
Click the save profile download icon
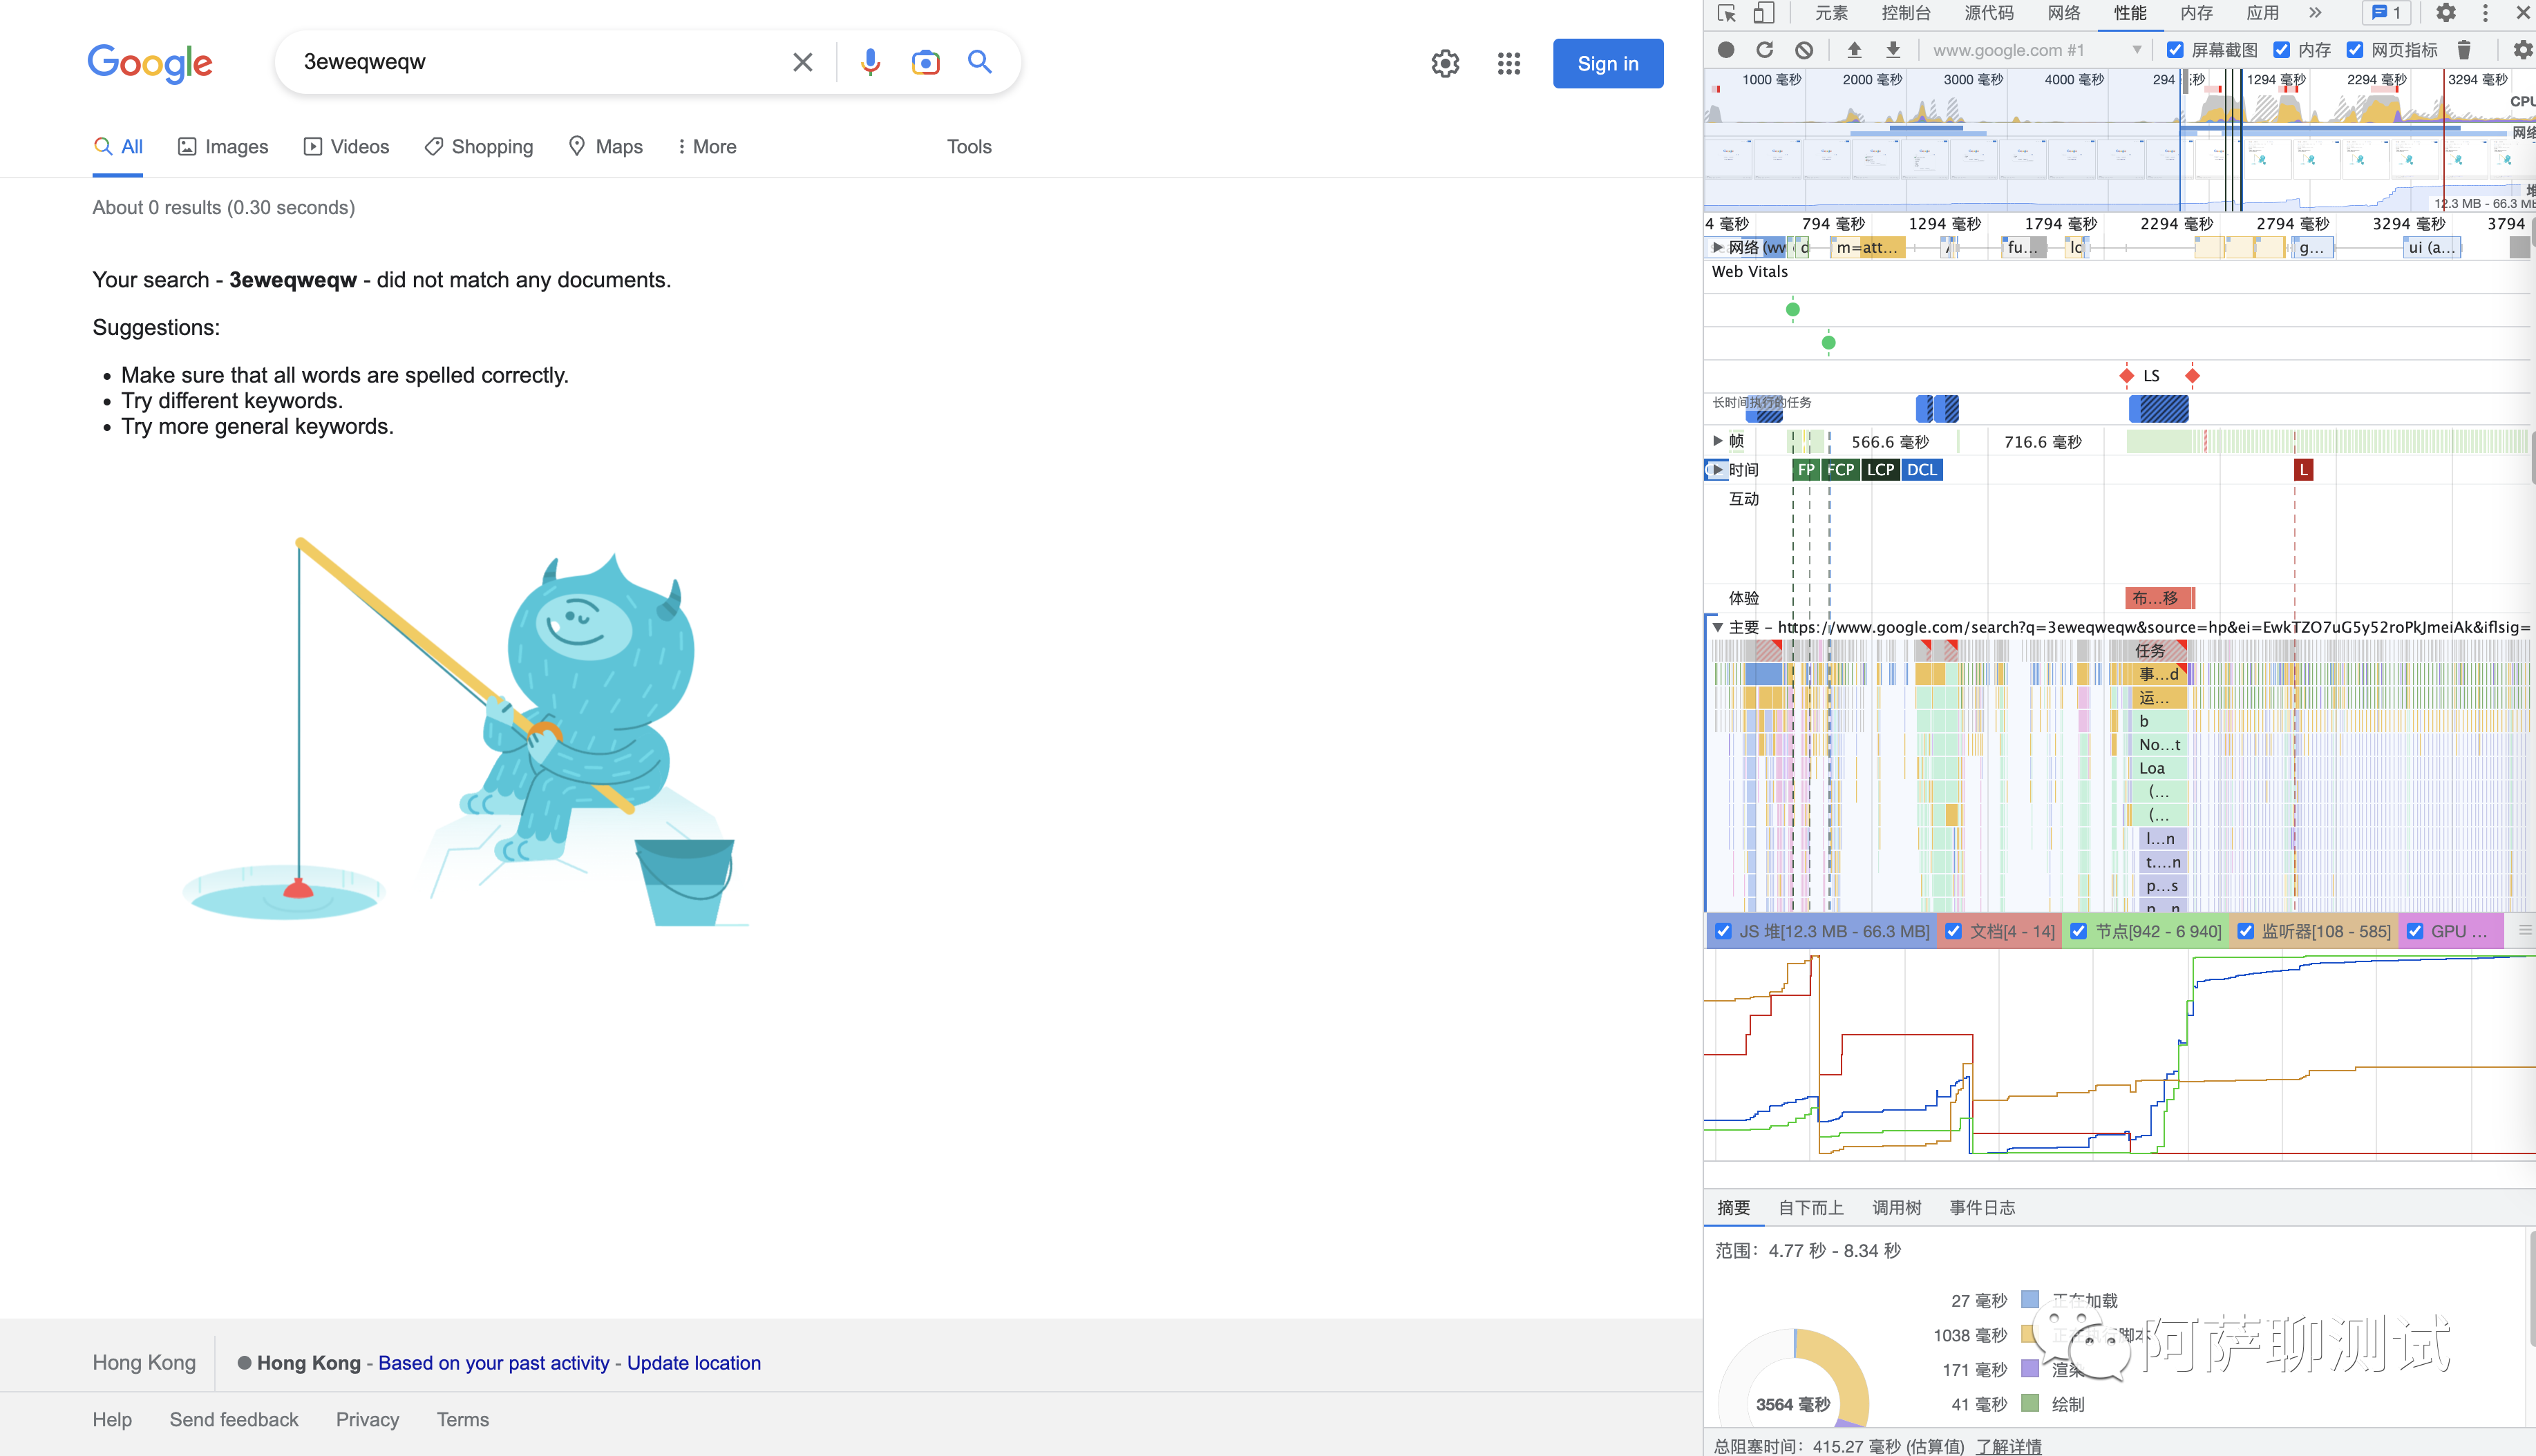point(1893,50)
